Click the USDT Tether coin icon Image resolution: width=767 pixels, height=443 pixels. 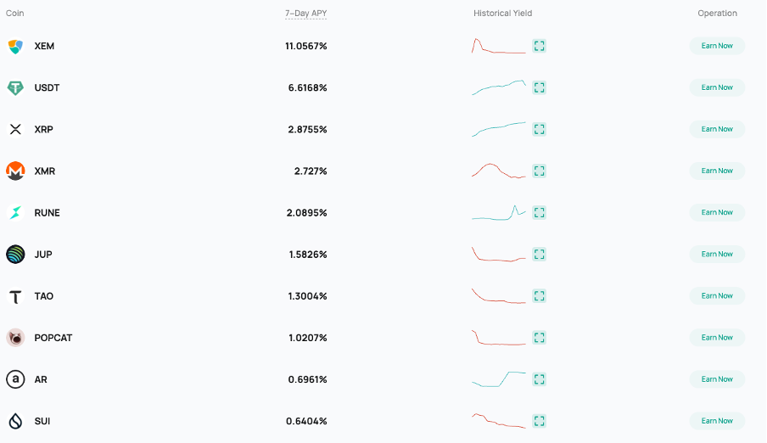pyautogui.click(x=15, y=87)
